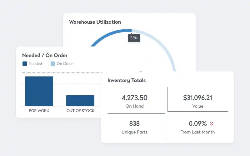The image size is (250, 156).
Task: Click the 53% utilization tooltip
Action: pyautogui.click(x=134, y=38)
